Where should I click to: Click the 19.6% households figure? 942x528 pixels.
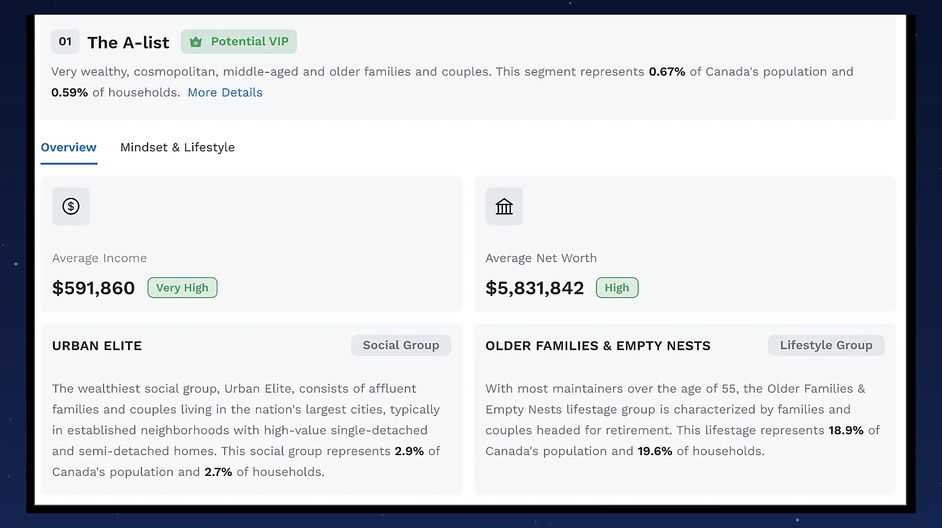(655, 451)
